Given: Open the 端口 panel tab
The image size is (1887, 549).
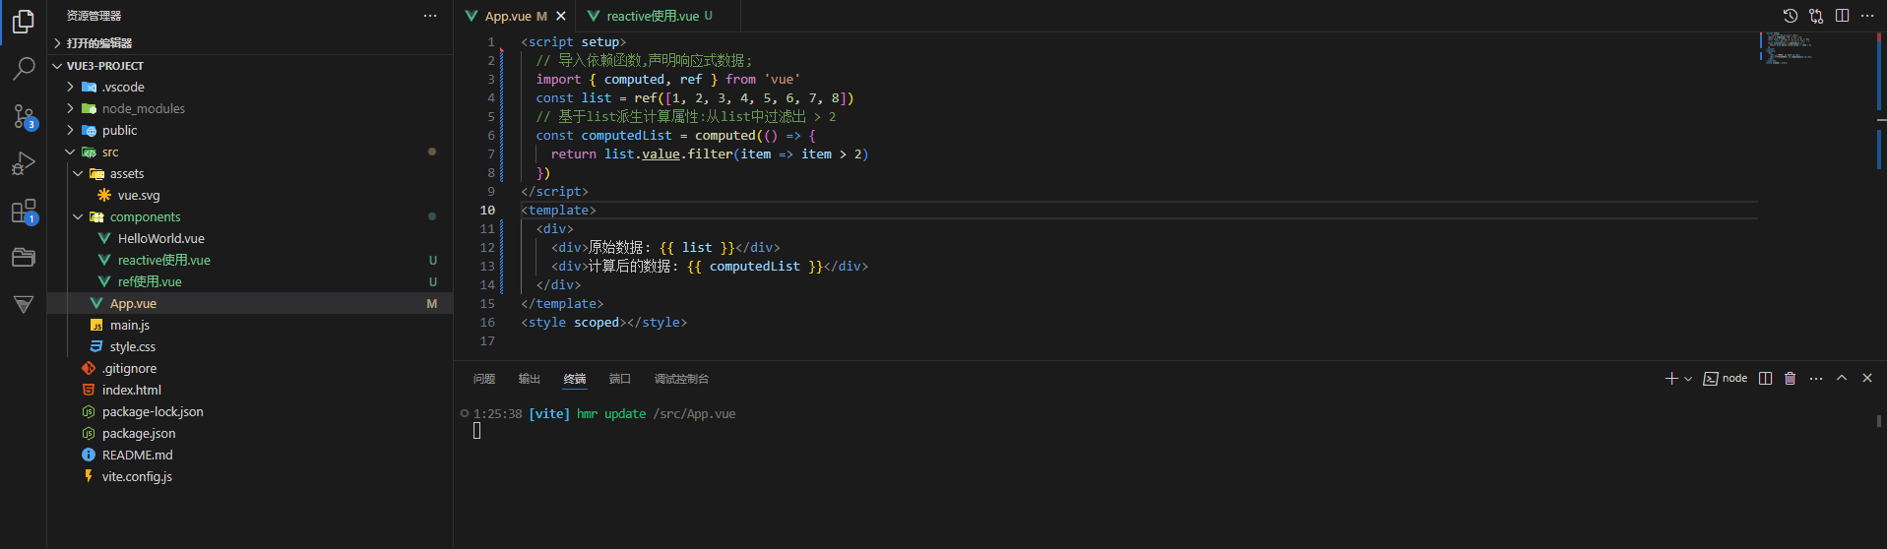Looking at the screenshot, I should 620,379.
